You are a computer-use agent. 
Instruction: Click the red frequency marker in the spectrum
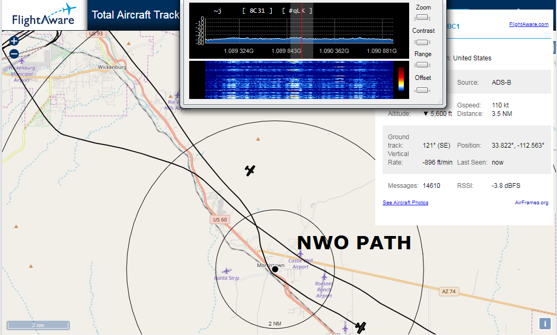[x=302, y=30]
